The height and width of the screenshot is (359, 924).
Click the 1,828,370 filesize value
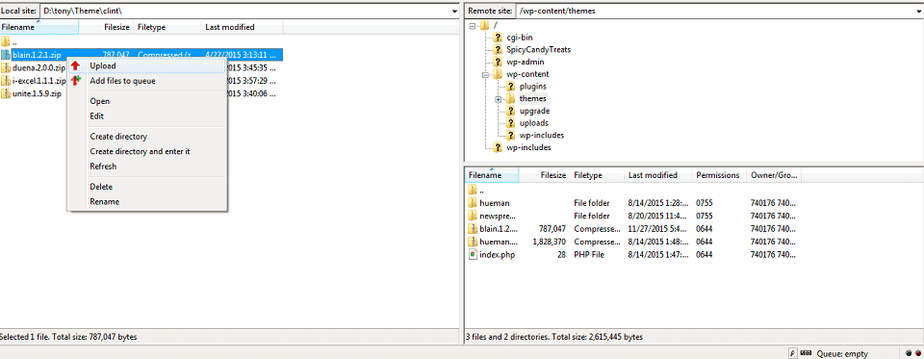[550, 242]
